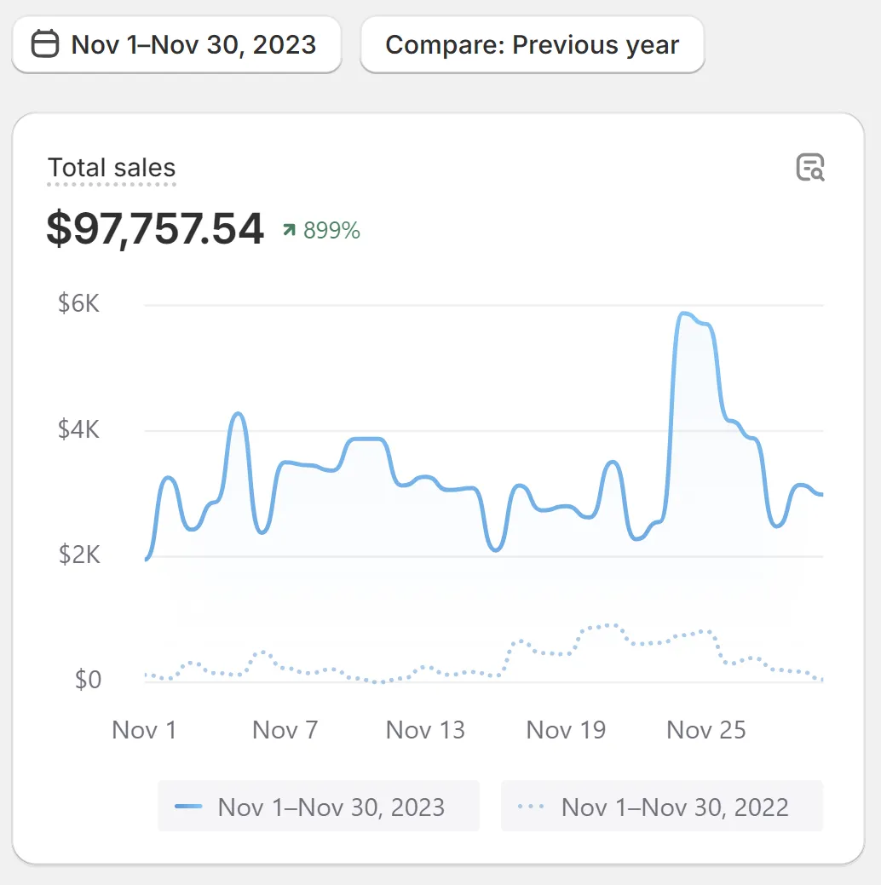Click the green upward trend arrow
881x885 pixels.
coord(290,230)
